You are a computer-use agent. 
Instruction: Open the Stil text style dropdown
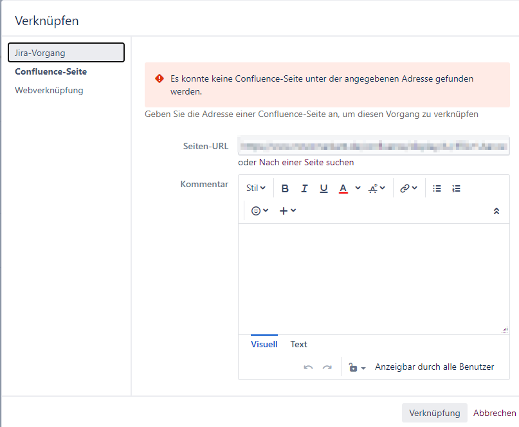[x=255, y=188]
